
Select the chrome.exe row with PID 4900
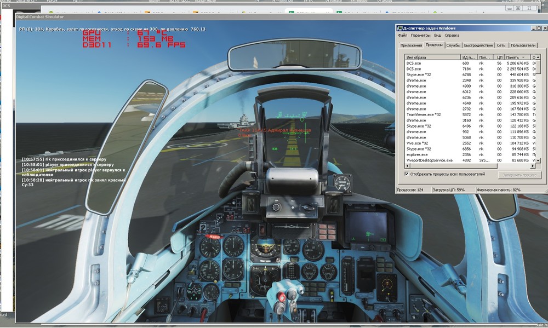coord(470,86)
